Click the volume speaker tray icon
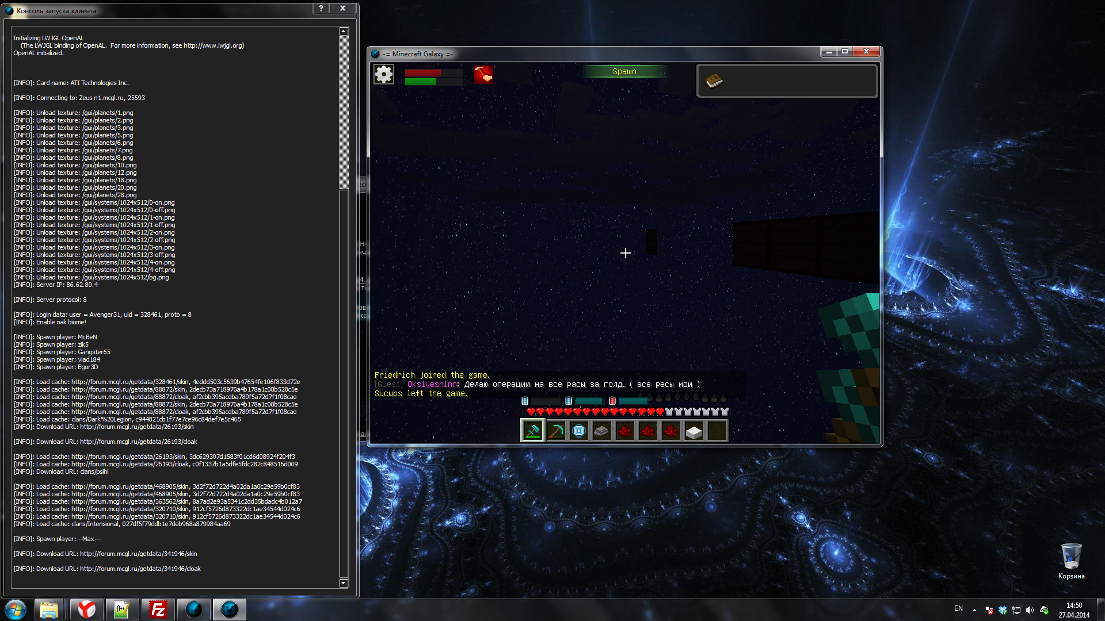The image size is (1105, 621). pos(1030,610)
